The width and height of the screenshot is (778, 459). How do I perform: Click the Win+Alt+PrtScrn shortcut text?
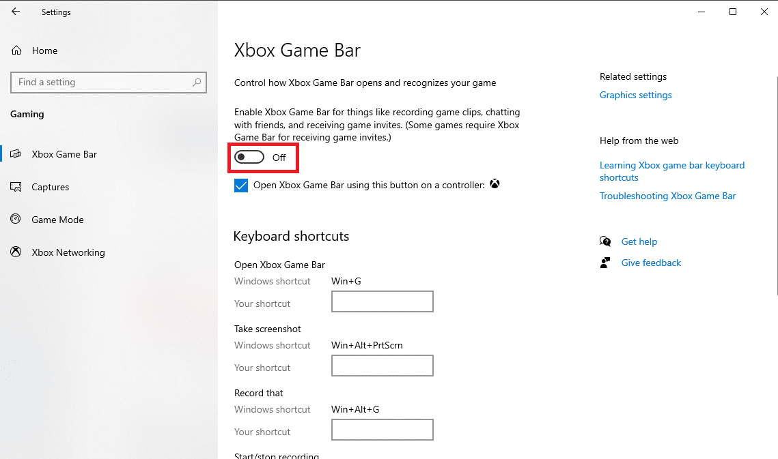367,345
